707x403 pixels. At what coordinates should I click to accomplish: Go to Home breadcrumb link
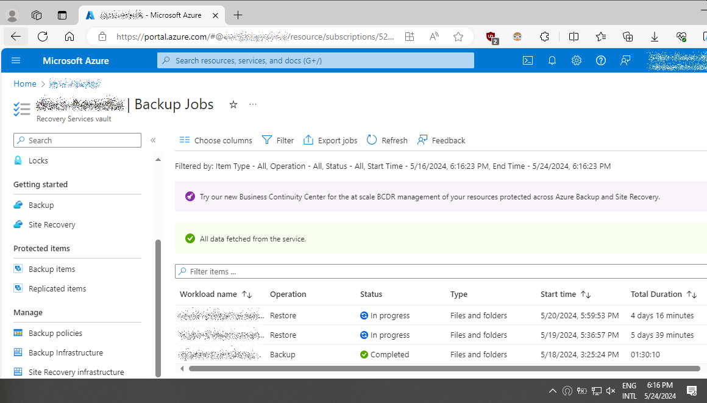(x=25, y=84)
